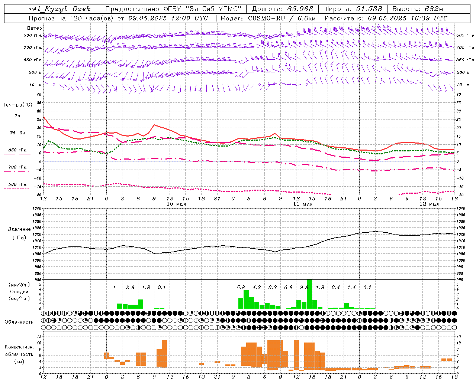This screenshot has height=380, width=476.
Task: Click the Рассчитано: 09.05.2025 16:39 UTC text
Action: tap(386, 18)
